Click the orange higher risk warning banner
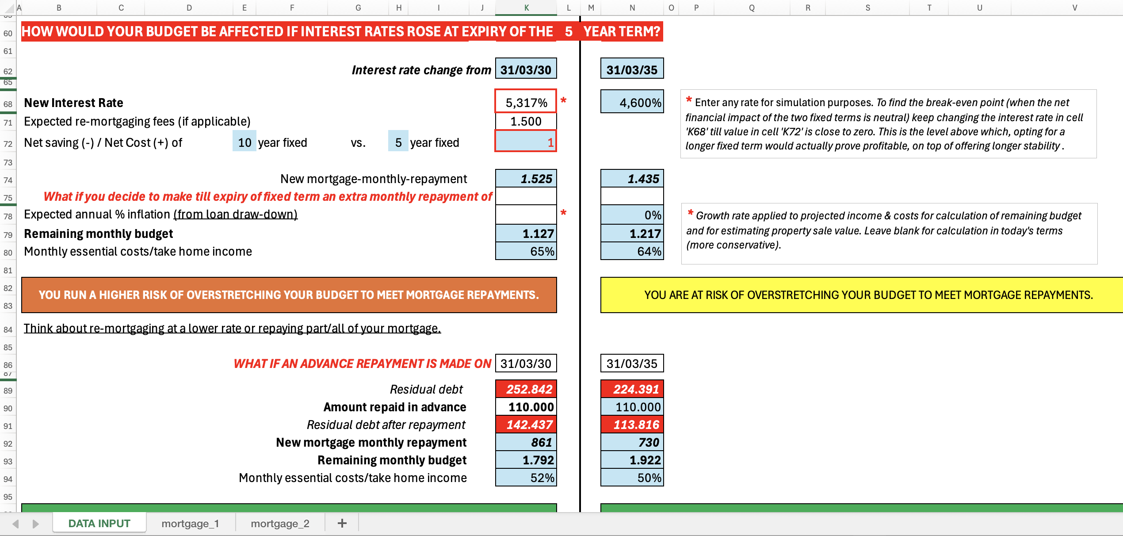The width and height of the screenshot is (1123, 536). (x=289, y=295)
